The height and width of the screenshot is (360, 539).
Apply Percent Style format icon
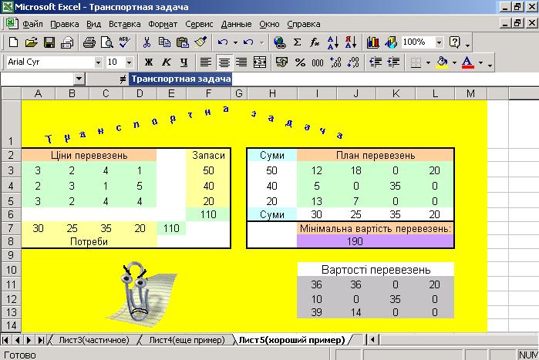[x=300, y=62]
